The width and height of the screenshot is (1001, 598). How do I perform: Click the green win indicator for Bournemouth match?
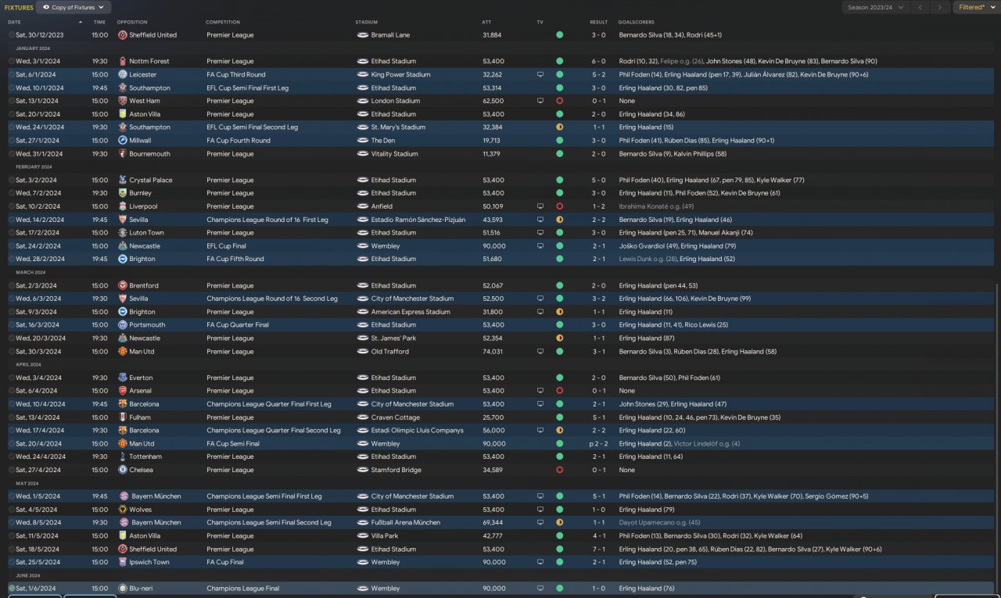[x=560, y=154]
